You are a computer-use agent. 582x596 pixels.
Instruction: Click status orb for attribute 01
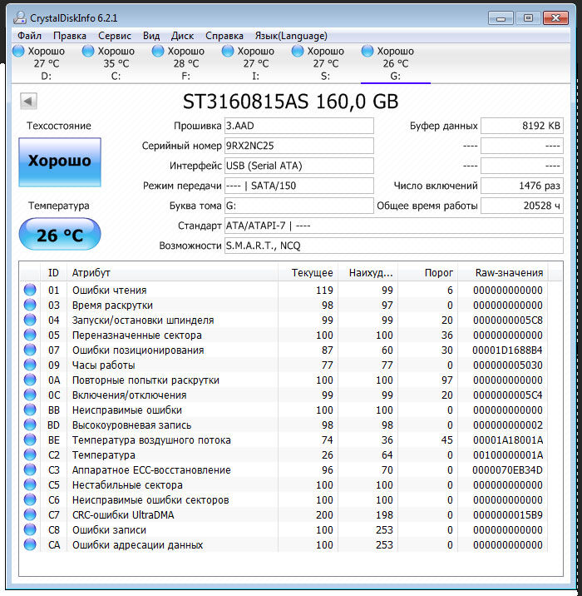tap(30, 290)
